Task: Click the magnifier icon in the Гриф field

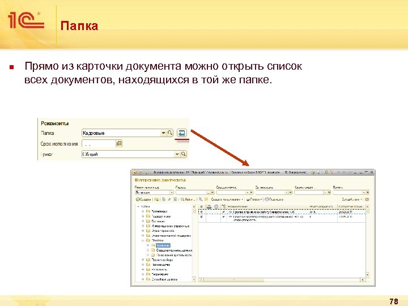Action: (x=184, y=154)
